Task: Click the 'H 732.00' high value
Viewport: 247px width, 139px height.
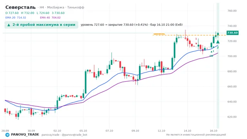Action: pyautogui.click(x=27, y=13)
